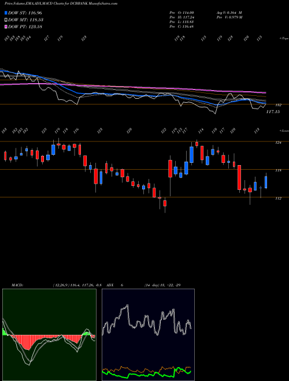The width and height of the screenshot is (289, 381).
Task: Select the 'DOW PT: 123.58' legend text
Action: [x=25, y=27]
